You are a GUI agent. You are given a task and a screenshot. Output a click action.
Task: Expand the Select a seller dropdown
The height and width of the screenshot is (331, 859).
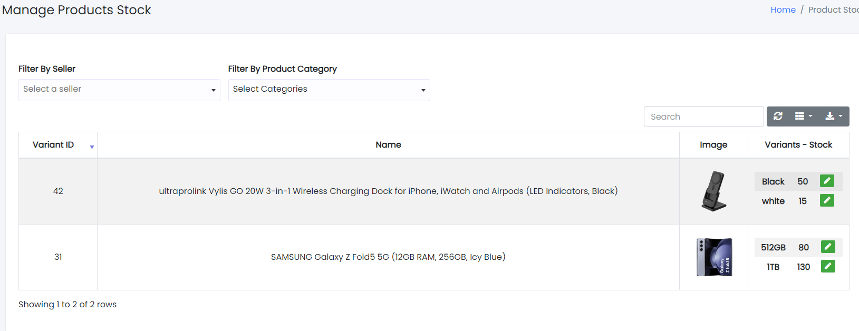119,90
